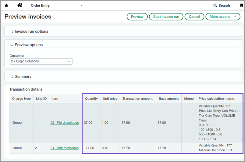Viewport: 245px width, 162px height.
Task: Click the Item column header
Action: (65, 99)
